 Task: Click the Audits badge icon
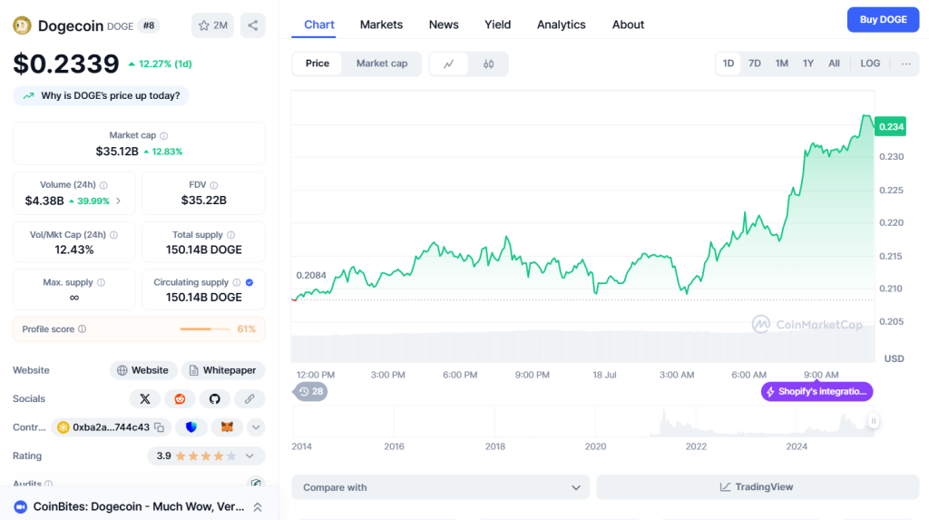(256, 483)
